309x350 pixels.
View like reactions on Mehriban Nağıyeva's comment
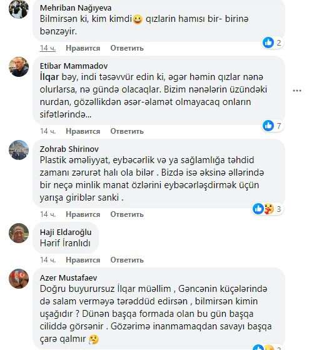click(x=273, y=42)
